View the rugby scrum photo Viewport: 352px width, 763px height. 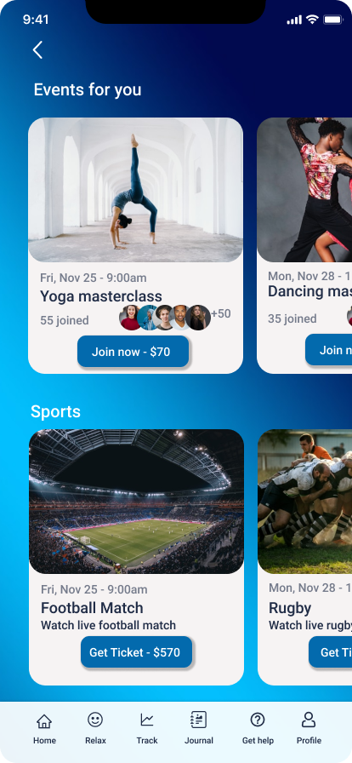coord(305,502)
